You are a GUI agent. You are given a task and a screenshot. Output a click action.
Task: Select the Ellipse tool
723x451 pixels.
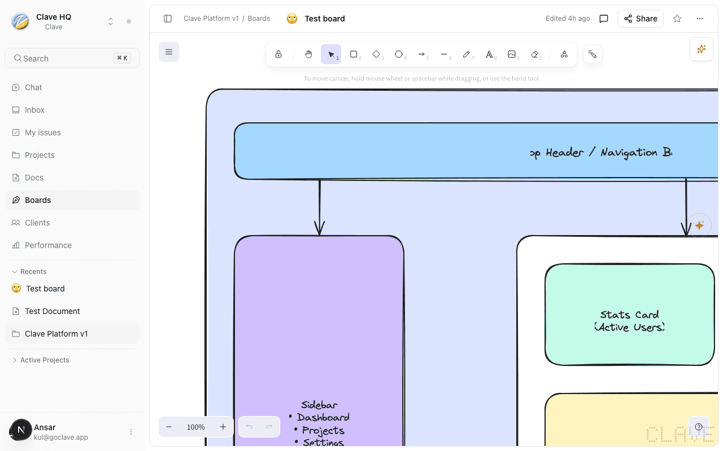click(x=399, y=54)
